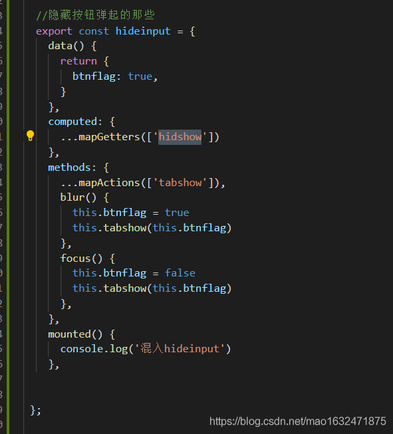Click the 'focus()' method name
Viewport: 393px width, 434px height.
tap(81, 259)
